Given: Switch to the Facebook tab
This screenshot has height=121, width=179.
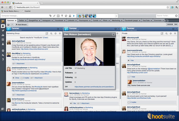Looking at the screenshot, I should (59, 21).
